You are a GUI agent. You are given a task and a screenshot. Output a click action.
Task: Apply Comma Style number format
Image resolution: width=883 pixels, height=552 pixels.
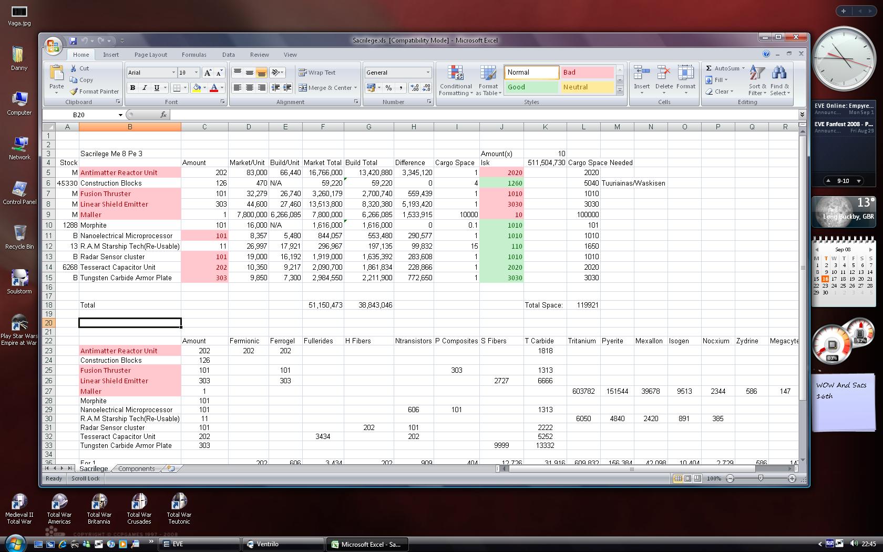[x=401, y=88]
